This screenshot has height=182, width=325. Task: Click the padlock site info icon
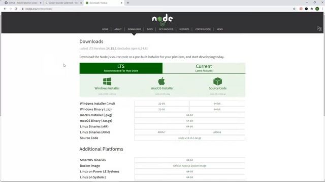[x=22, y=9]
